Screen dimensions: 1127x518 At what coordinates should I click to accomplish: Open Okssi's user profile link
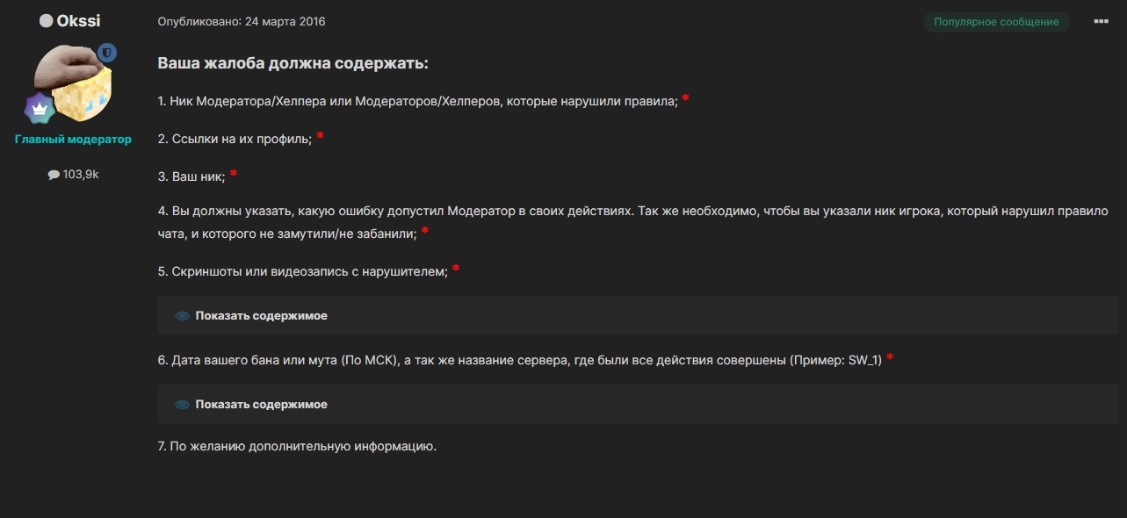click(78, 21)
